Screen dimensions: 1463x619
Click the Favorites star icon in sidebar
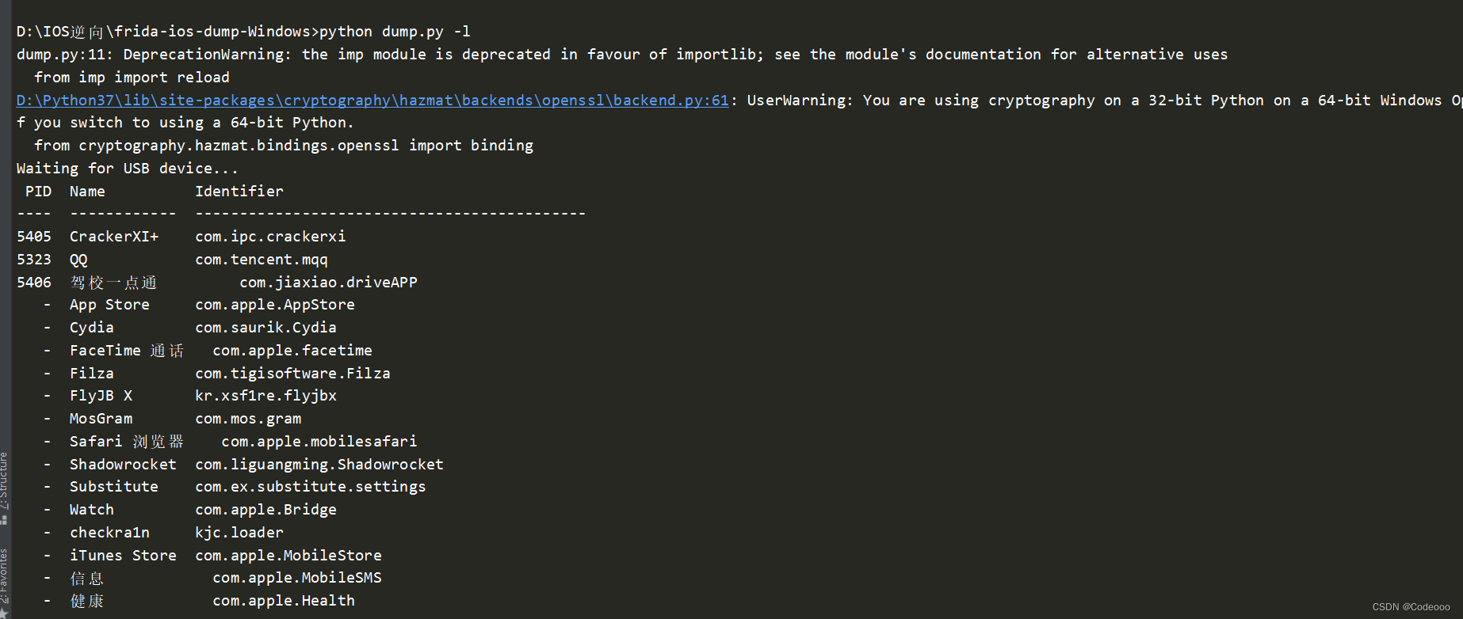[x=4, y=613]
